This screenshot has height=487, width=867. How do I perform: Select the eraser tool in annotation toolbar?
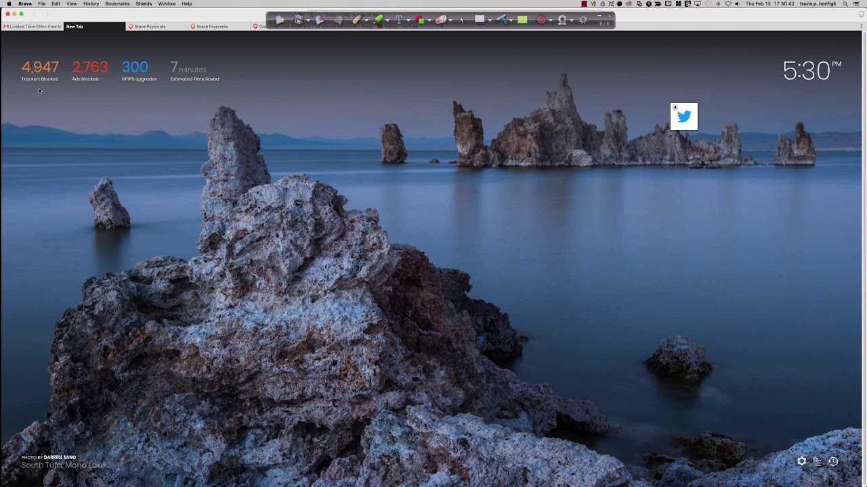(440, 20)
